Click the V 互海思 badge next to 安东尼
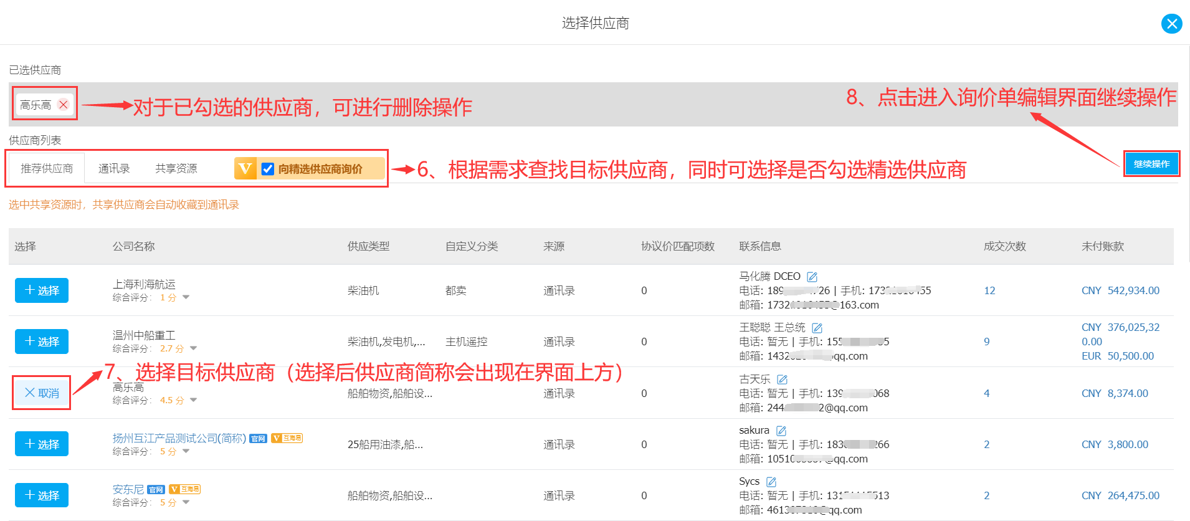Viewport: 1190px width, 521px height. (x=184, y=489)
